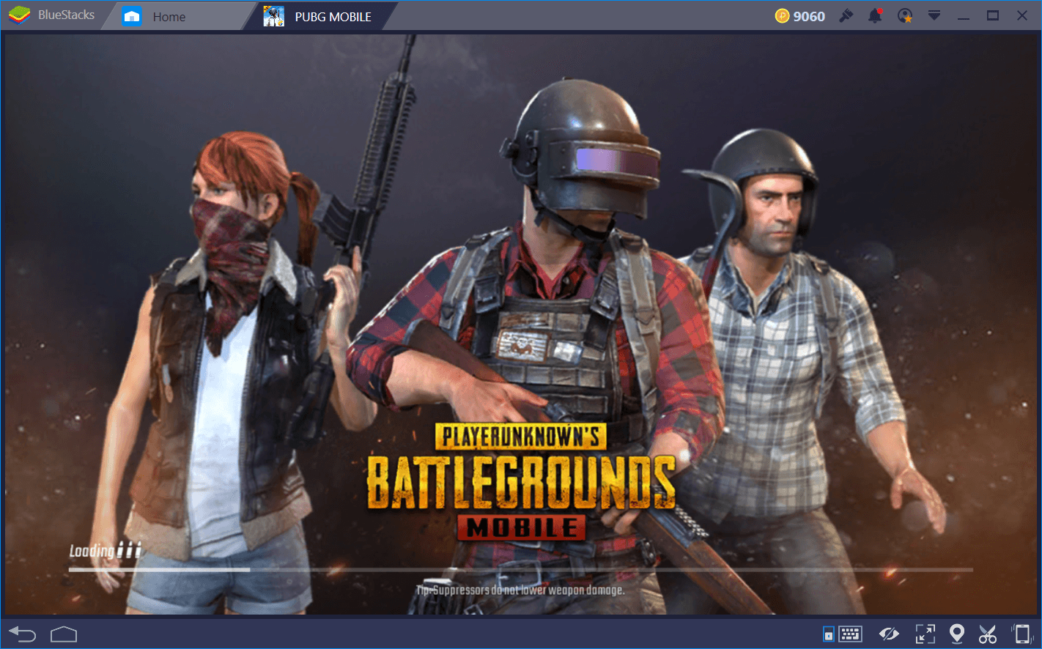Image resolution: width=1042 pixels, height=649 pixels.
Task: Open the keyboard controls editor
Action: coord(850,634)
